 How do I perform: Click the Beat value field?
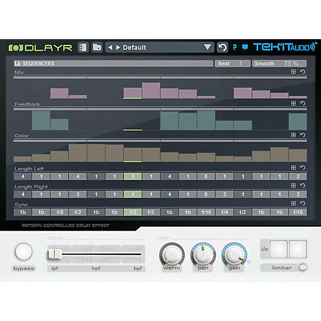tap(232, 64)
